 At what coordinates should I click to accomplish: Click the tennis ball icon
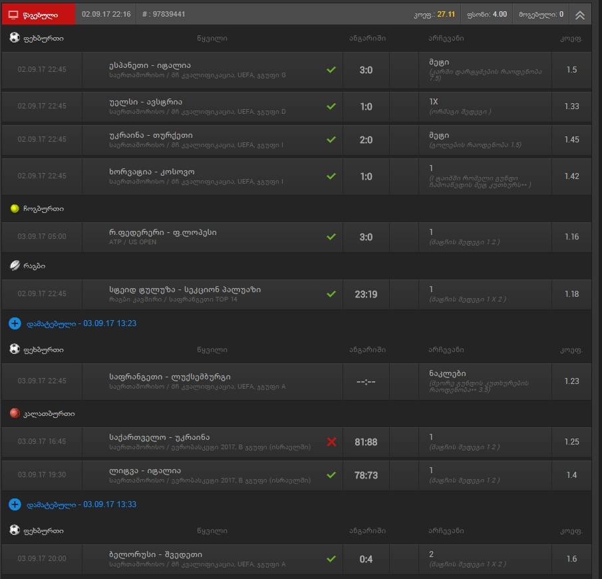(15, 208)
